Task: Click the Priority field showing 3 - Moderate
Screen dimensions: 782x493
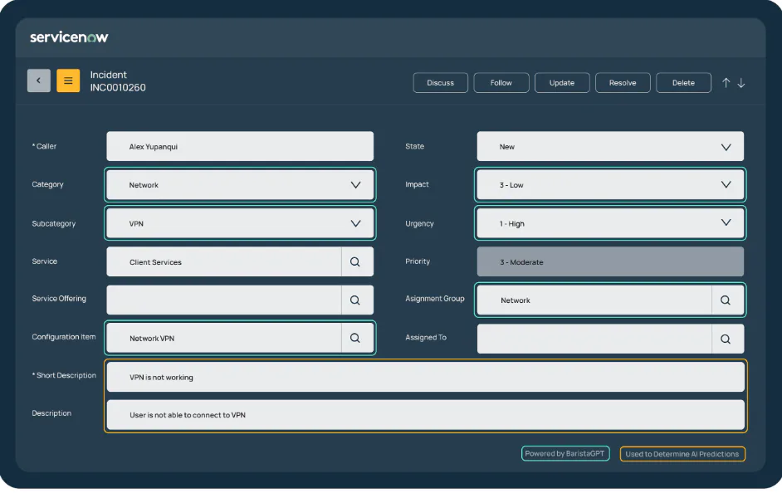Action: pos(610,261)
